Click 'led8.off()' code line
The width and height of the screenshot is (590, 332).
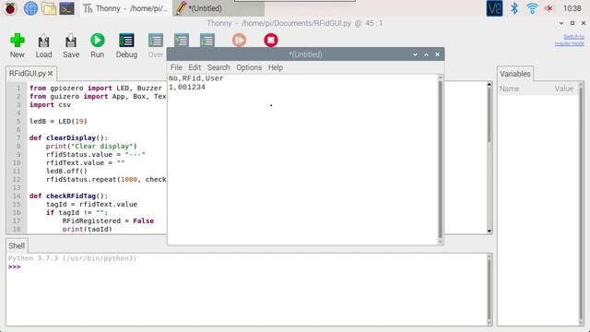tap(66, 171)
